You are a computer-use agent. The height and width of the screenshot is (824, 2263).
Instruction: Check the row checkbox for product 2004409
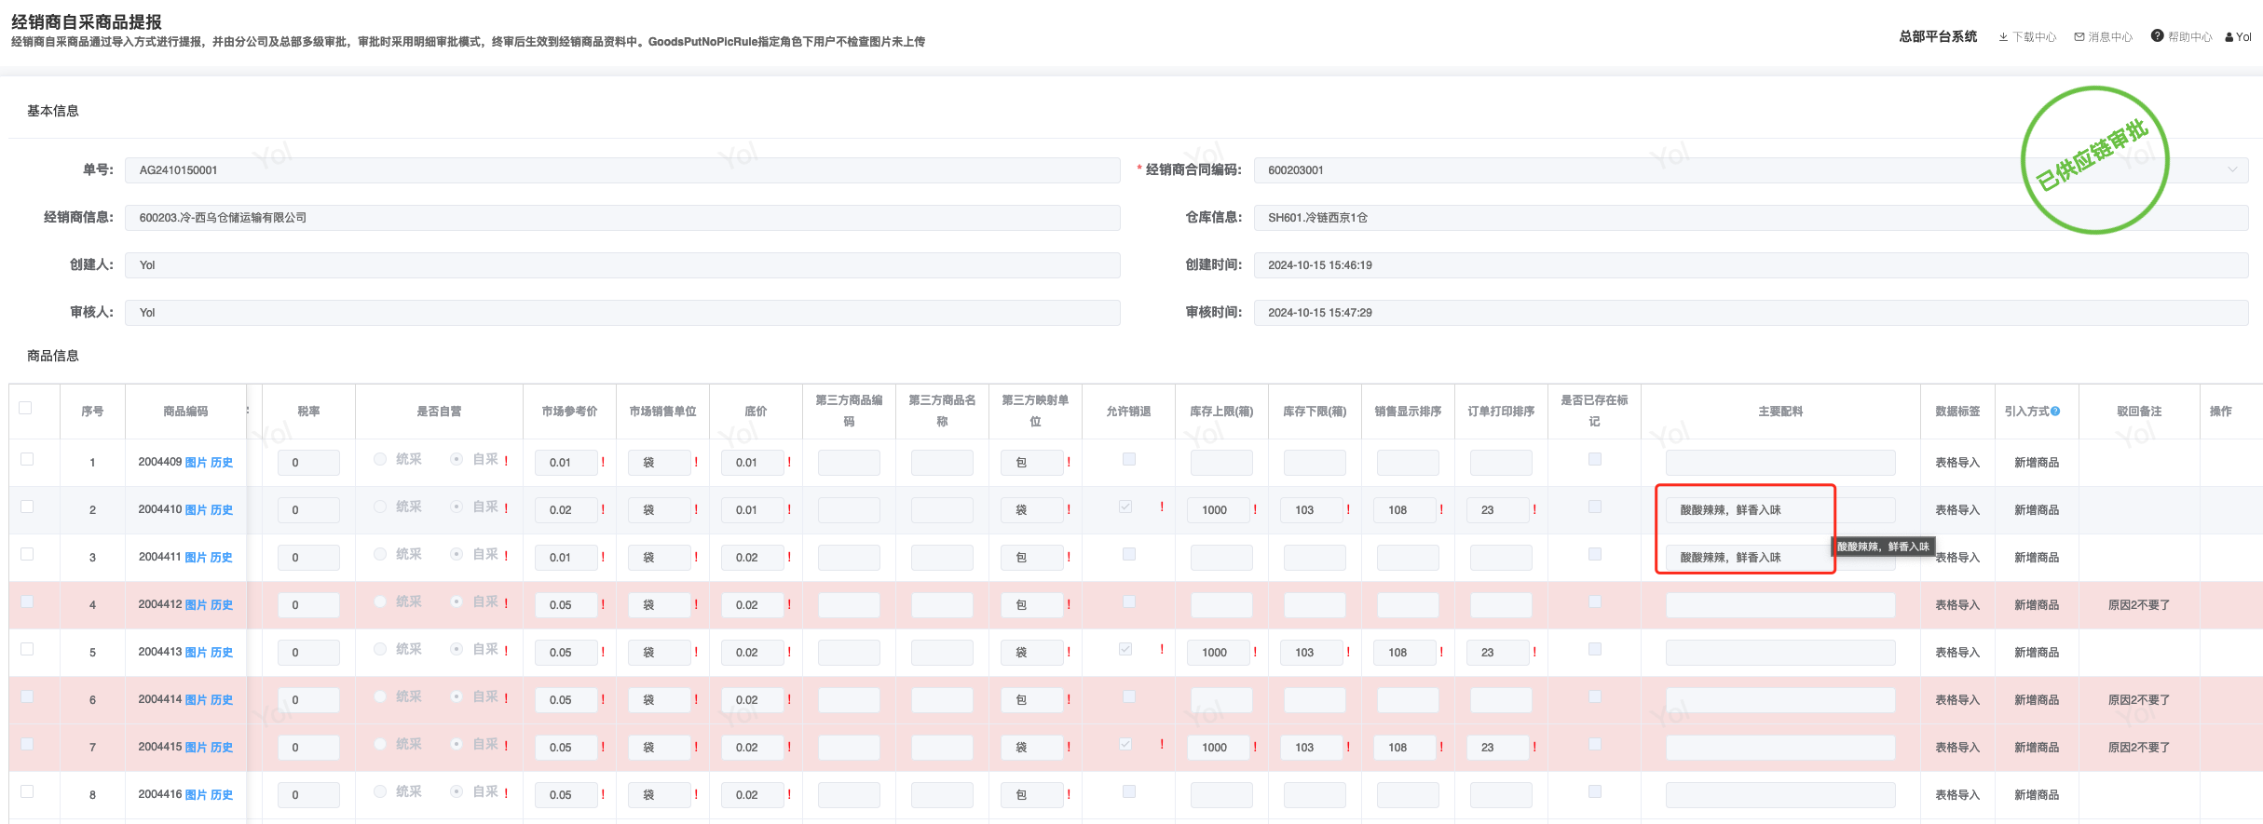tap(27, 459)
